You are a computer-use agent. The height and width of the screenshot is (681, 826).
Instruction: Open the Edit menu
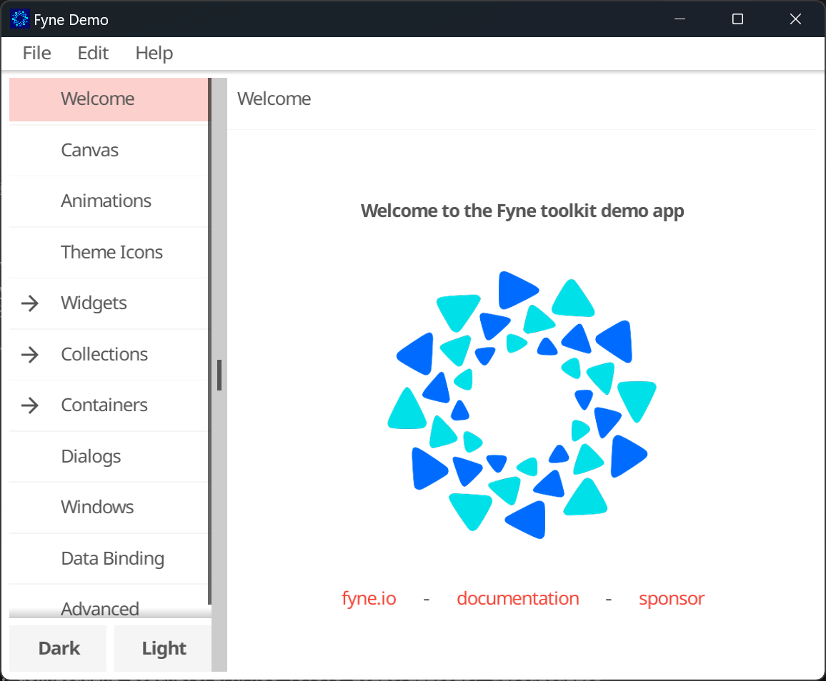click(93, 53)
